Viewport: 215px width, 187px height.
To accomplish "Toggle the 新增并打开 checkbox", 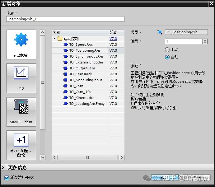I will (7, 178).
